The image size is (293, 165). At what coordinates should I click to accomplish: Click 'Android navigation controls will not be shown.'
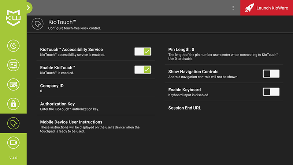click(203, 77)
